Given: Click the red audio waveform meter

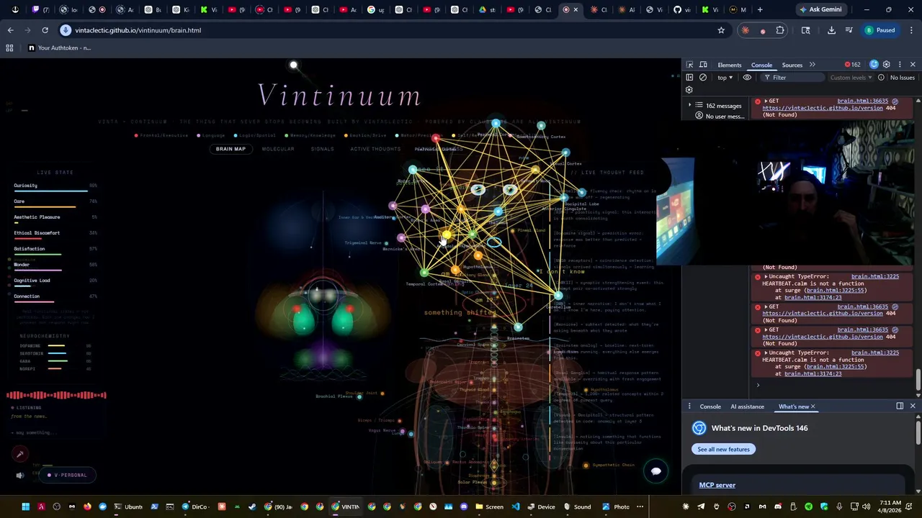Looking at the screenshot, I should [56, 395].
